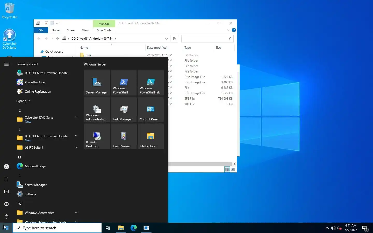This screenshot has width=373, height=233.
Task: Open the Task Manager tile
Action: coord(124,110)
